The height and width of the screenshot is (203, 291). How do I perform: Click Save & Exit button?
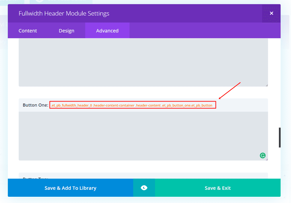point(218,188)
